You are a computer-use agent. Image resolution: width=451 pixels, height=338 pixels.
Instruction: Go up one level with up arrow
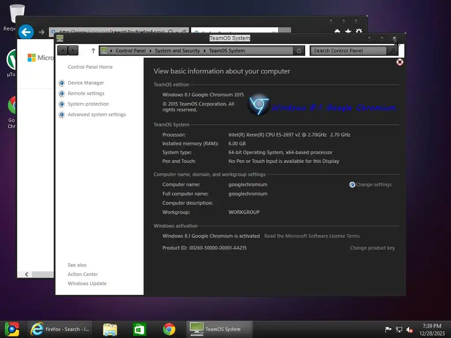coord(93,51)
